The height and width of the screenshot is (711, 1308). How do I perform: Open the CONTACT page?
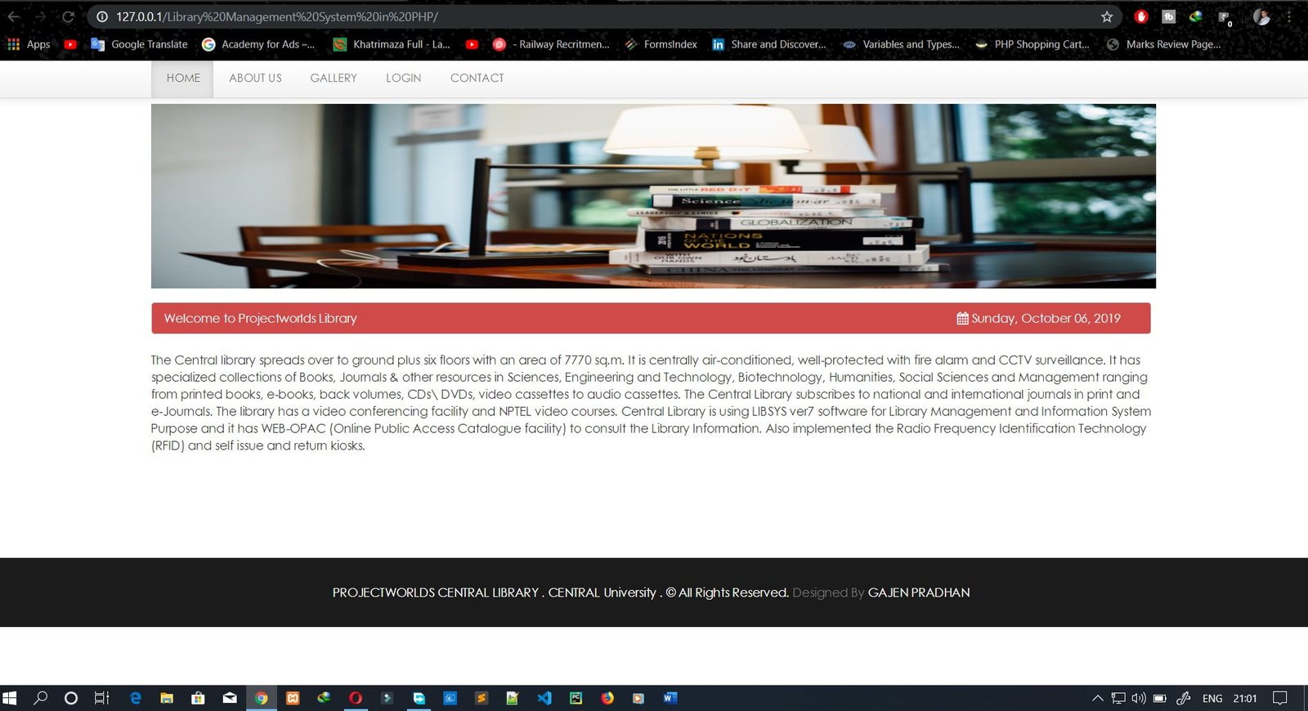(x=477, y=78)
